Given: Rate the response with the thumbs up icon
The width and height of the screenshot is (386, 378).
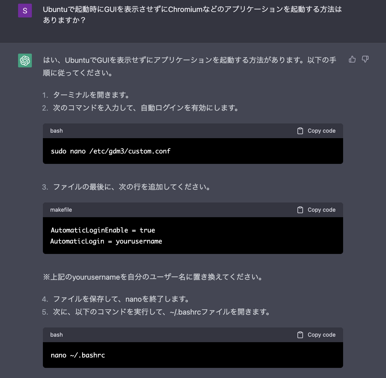Looking at the screenshot, I should tap(352, 59).
